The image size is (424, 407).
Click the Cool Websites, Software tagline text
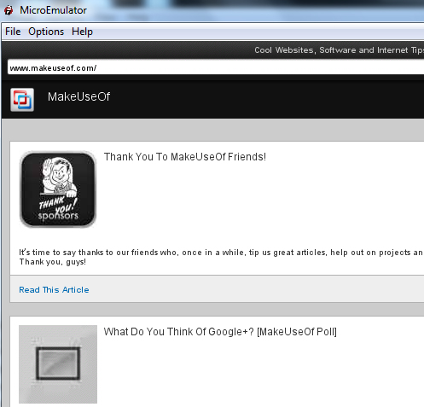tap(339, 50)
